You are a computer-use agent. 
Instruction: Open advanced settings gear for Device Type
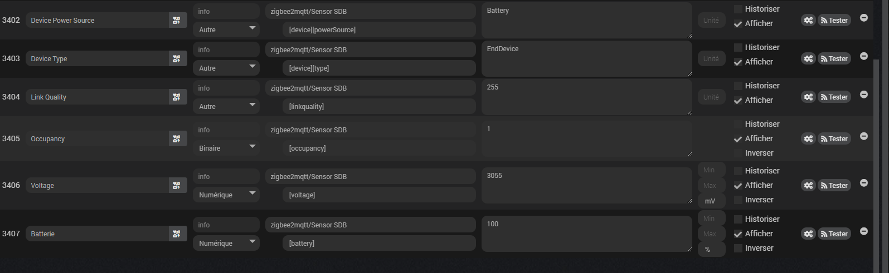[808, 59]
